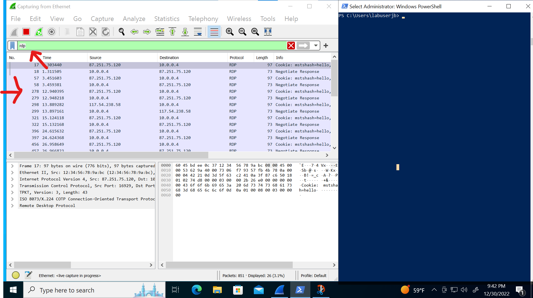Toggle the ISO 8073 COTP tree item
Image resolution: width=533 pixels, height=298 pixels.
[x=13, y=199]
